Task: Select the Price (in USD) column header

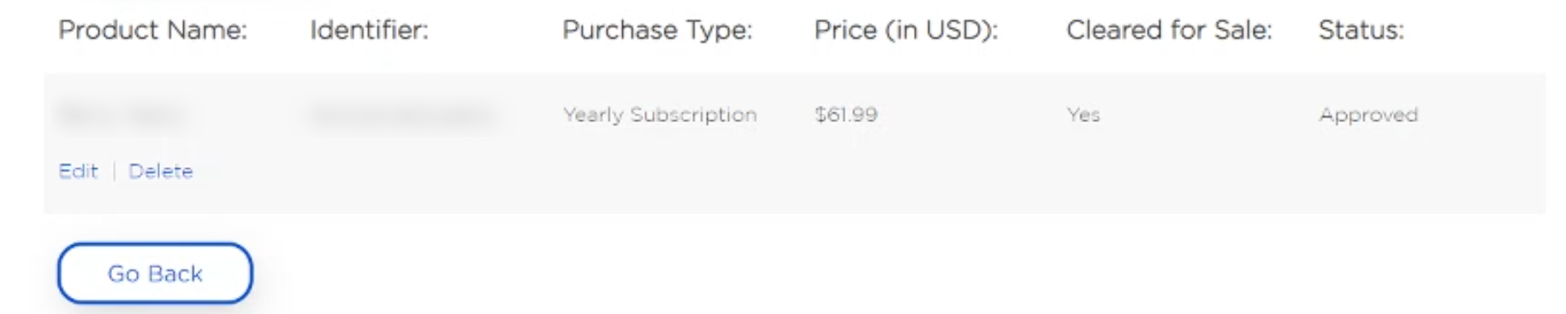Action: (x=906, y=30)
